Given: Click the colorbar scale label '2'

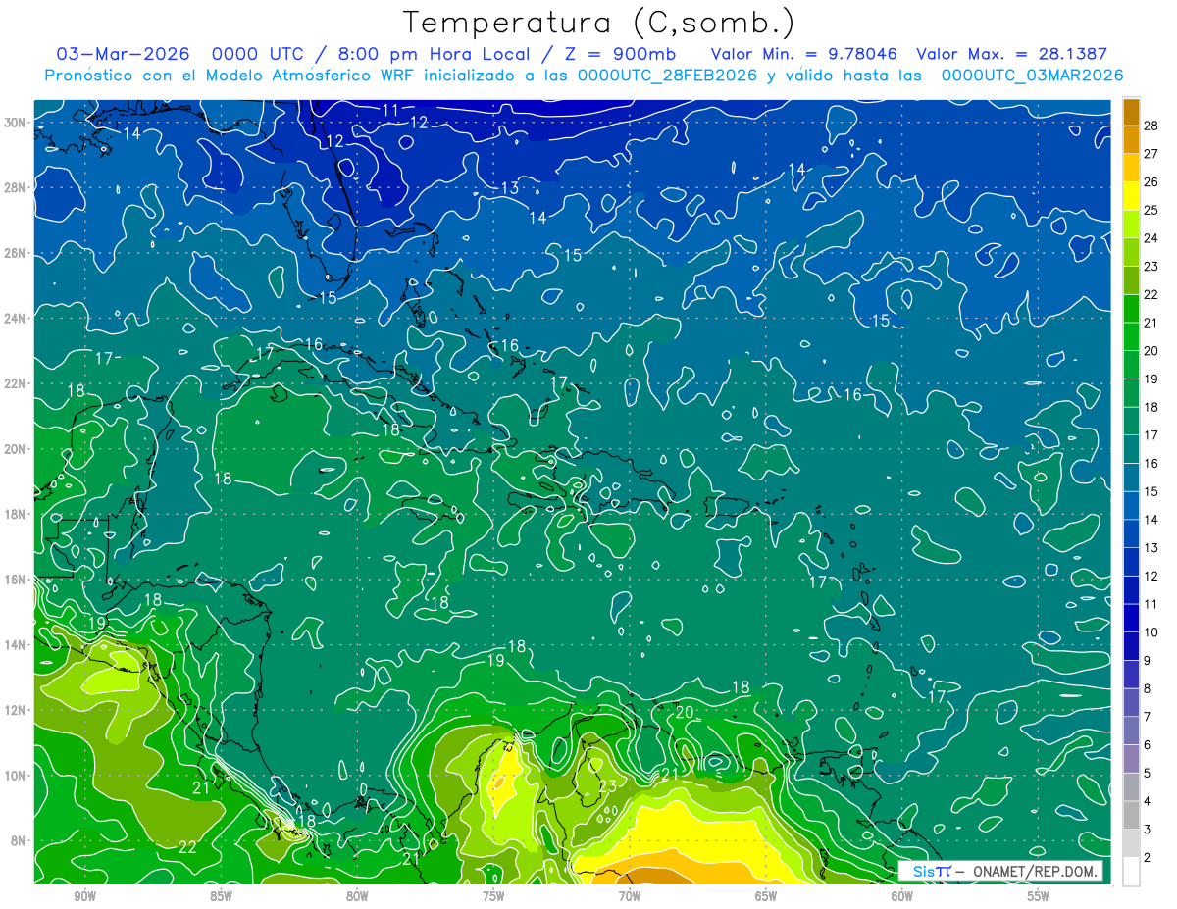Looking at the screenshot, I should [x=1148, y=858].
